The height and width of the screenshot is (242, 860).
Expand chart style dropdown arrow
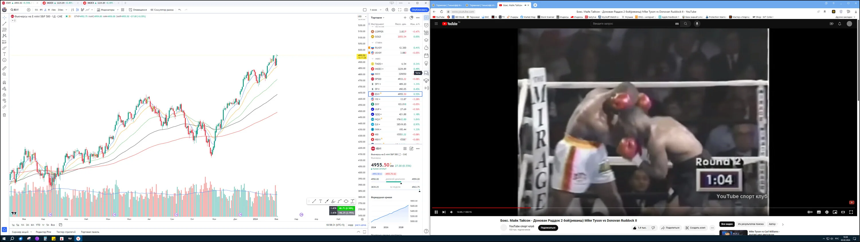pos(92,10)
